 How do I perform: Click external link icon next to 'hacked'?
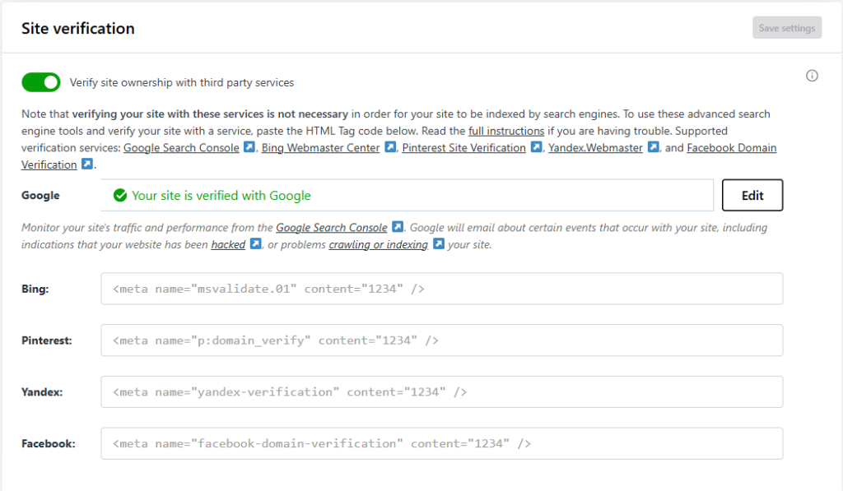[x=255, y=244]
